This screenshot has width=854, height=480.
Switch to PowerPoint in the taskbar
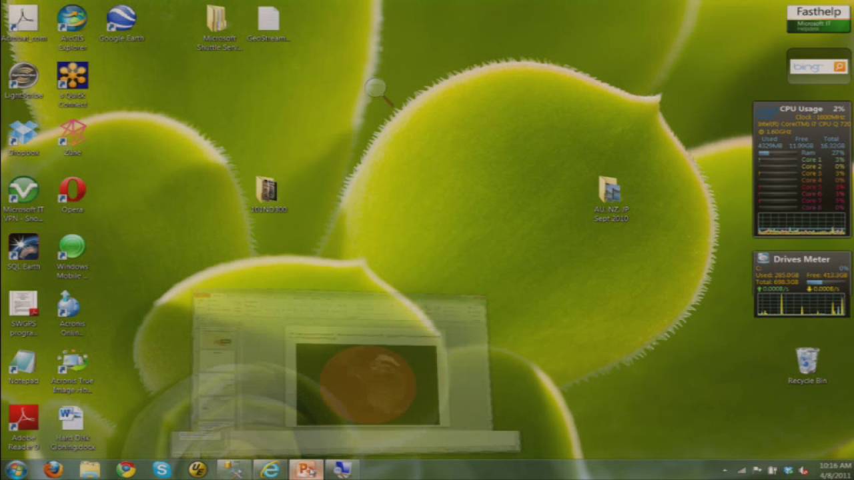coord(306,469)
